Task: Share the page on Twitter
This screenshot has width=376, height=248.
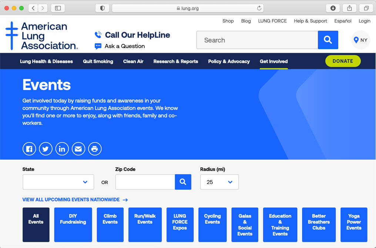Action: point(46,149)
